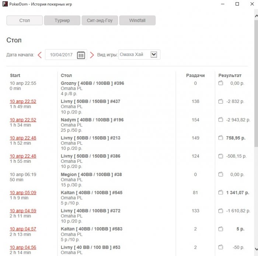Click hands count 81
Image resolution: width=258 pixels, height=256 pixels.
[x=195, y=192]
